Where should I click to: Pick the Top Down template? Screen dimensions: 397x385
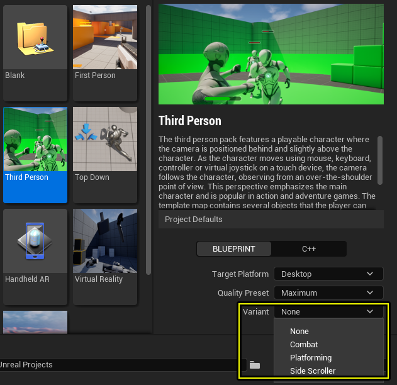[x=105, y=155]
